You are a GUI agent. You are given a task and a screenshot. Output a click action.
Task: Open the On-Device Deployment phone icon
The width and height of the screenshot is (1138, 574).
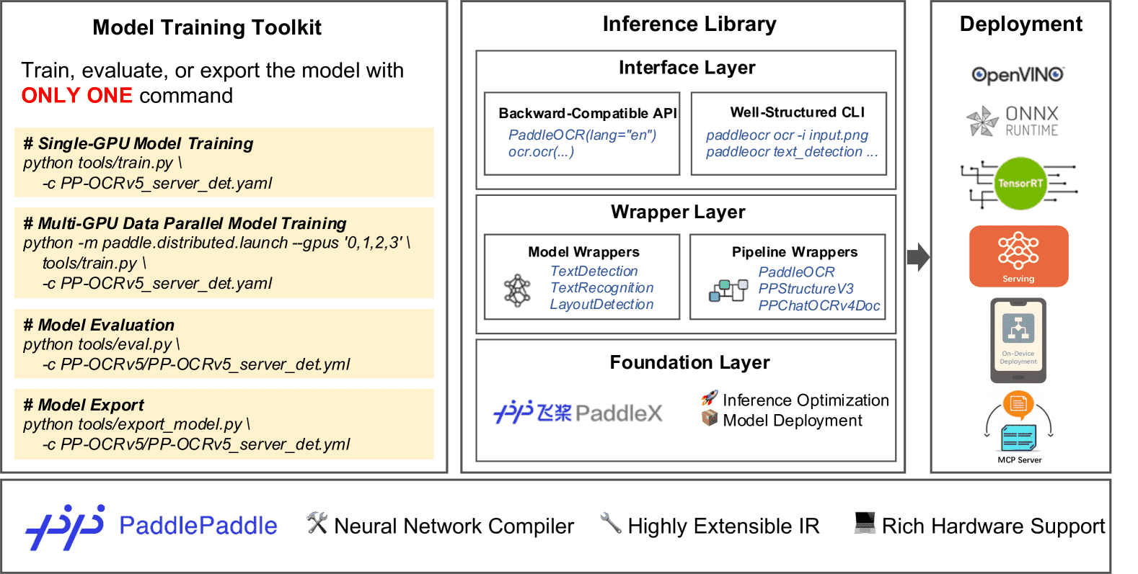1018,340
